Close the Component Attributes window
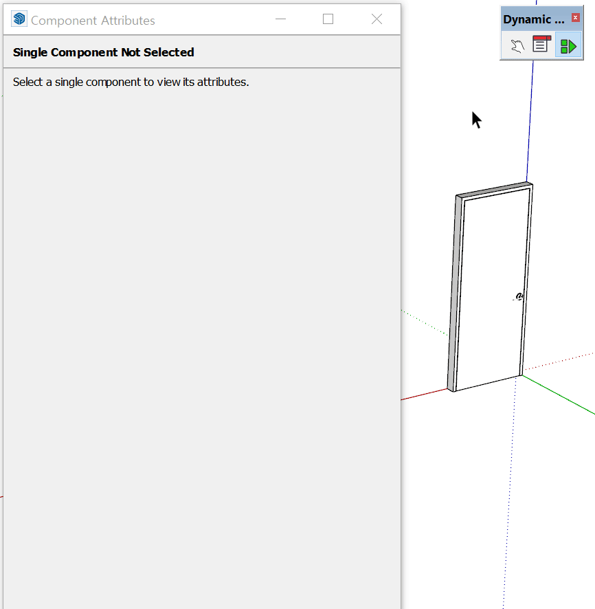Screen dimensions: 595x609 377,19
